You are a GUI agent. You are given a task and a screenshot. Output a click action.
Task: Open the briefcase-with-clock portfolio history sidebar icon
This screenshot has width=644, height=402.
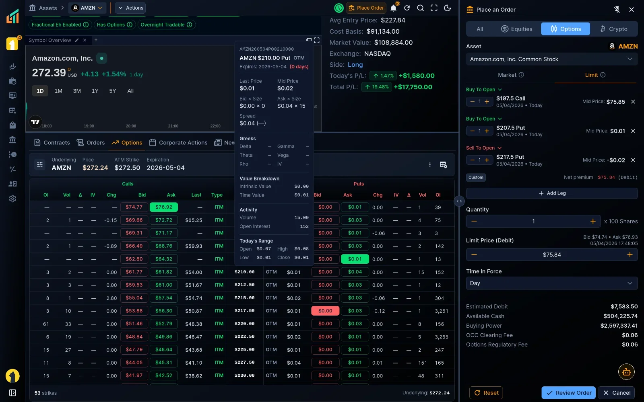pos(12,81)
